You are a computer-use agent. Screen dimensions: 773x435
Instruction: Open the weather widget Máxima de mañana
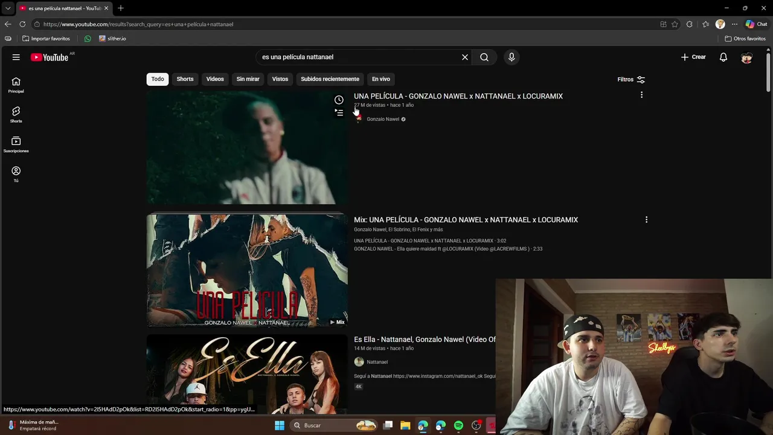pyautogui.click(x=33, y=425)
